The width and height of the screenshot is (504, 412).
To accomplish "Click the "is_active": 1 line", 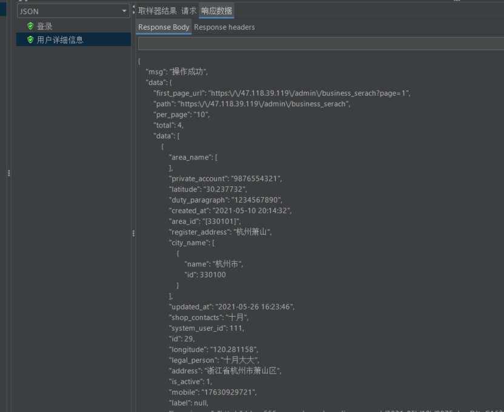I will pos(190,382).
